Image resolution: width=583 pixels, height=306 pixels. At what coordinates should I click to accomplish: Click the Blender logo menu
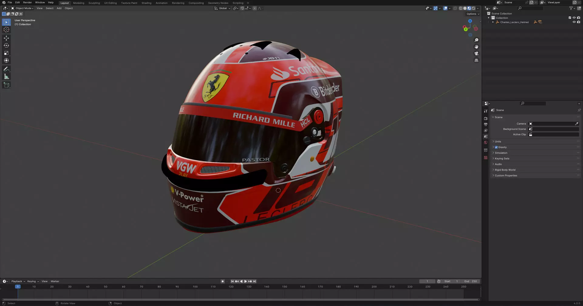(4, 2)
